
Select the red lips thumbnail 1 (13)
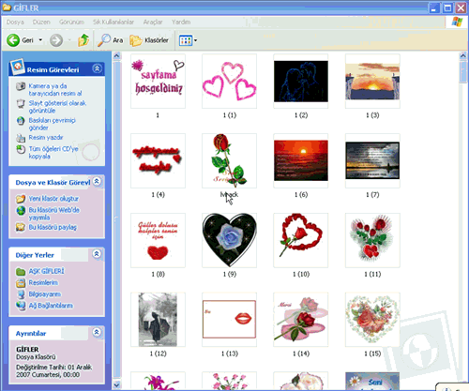229,320
